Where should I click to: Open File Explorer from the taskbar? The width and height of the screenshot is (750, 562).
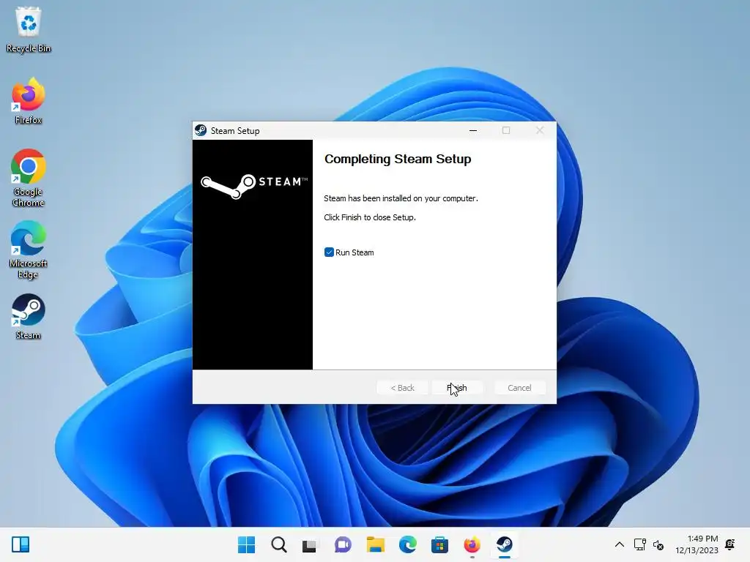tap(376, 544)
